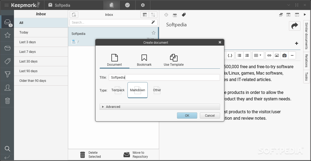The image size is (311, 161).
Task: Click the fullscreen expand panel icon
Action: click(288, 15)
